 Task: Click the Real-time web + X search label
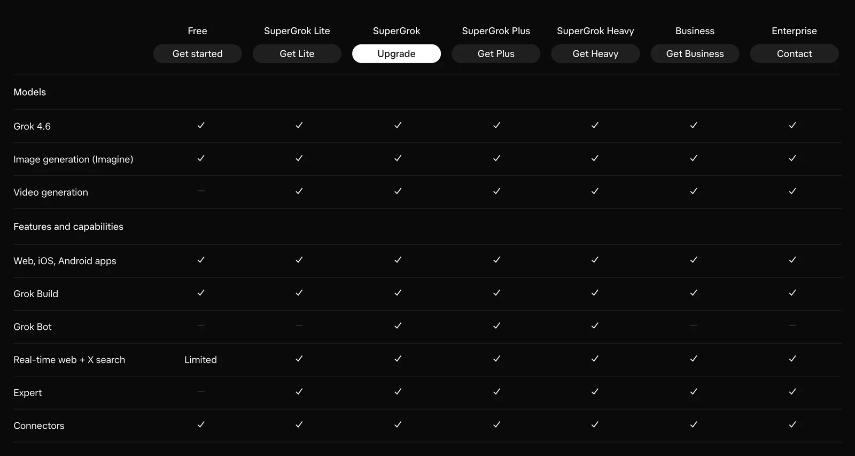click(69, 360)
